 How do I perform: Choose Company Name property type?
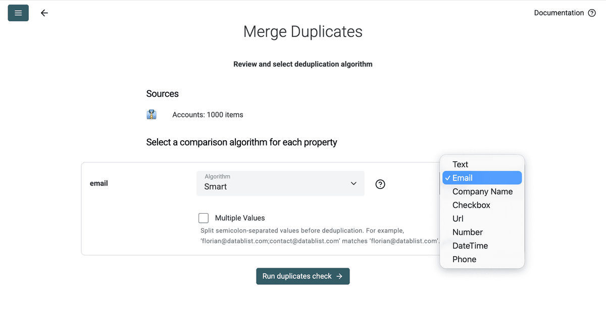482,192
